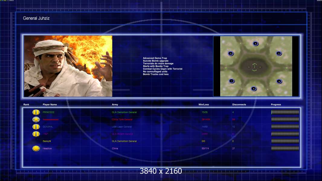The height and width of the screenshot is (181, 322).
Task: Click the Player Name column header
Action: (x=50, y=105)
